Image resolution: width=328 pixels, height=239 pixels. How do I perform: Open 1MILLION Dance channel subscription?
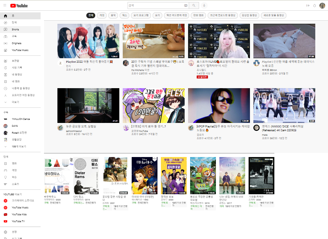click(20, 119)
